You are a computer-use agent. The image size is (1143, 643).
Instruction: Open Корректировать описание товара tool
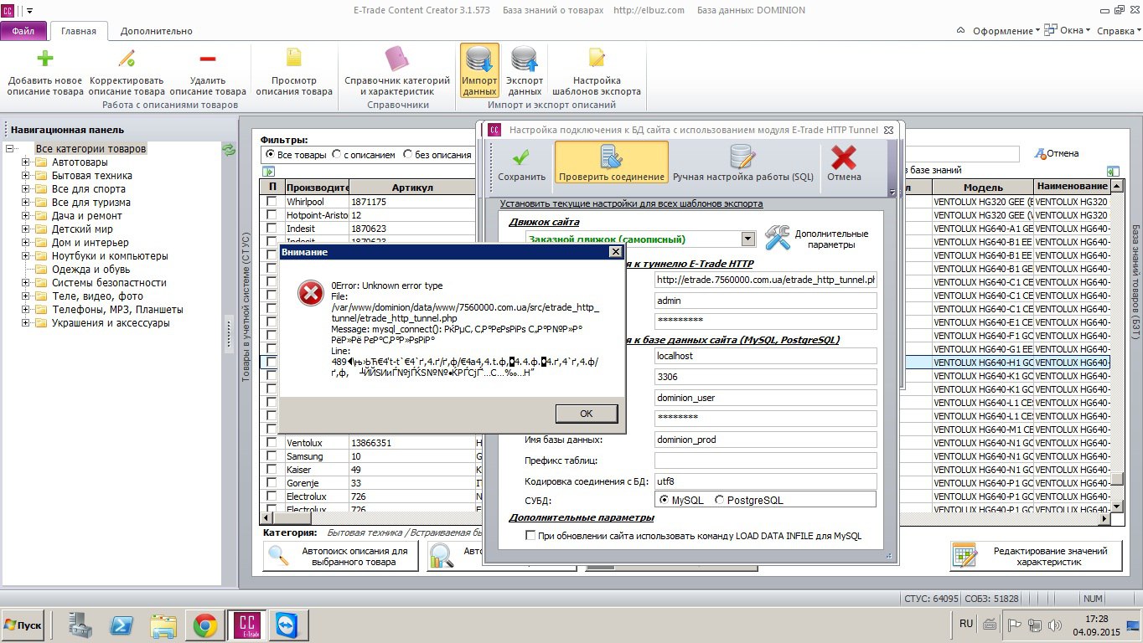127,72
